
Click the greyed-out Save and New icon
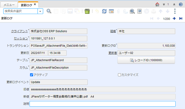coord(77,11)
